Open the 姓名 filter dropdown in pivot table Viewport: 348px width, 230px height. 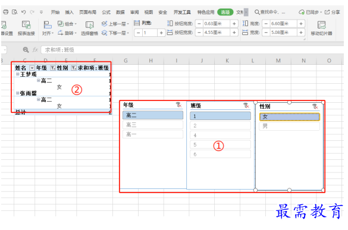(x=32, y=68)
